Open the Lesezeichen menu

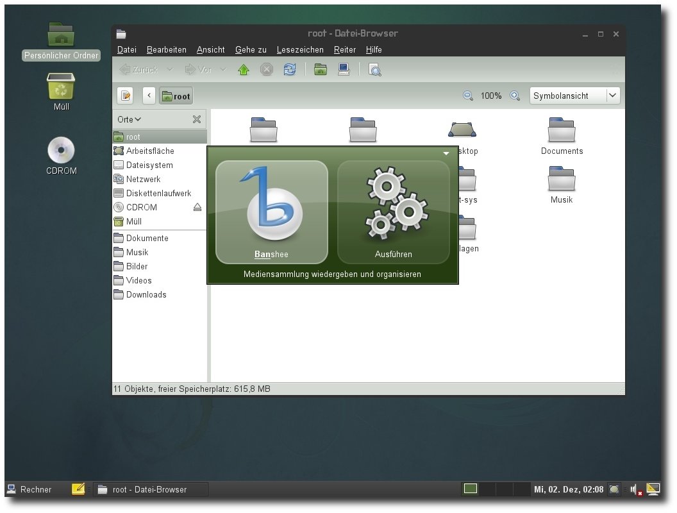point(300,49)
